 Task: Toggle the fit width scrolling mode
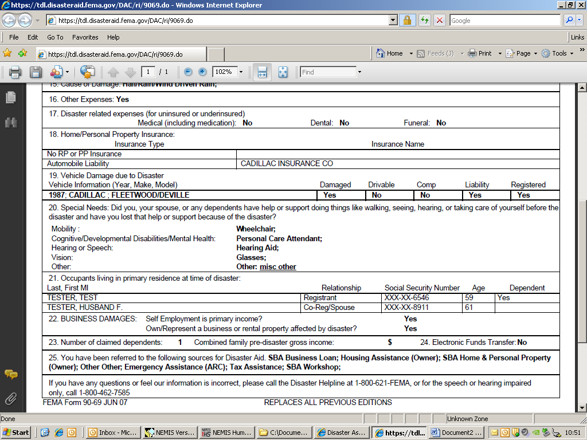pos(262,72)
